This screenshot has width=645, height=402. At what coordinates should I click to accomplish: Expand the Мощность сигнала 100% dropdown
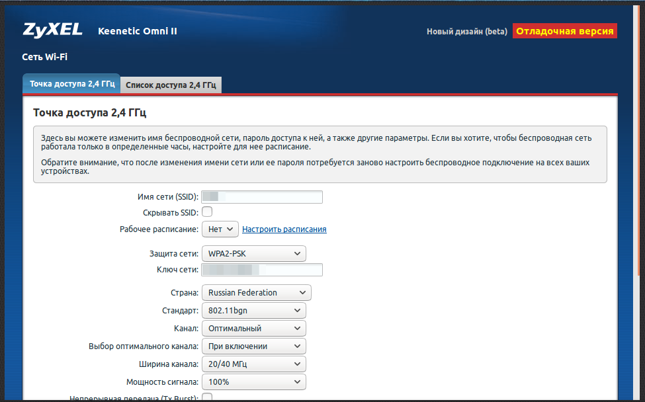[254, 382]
